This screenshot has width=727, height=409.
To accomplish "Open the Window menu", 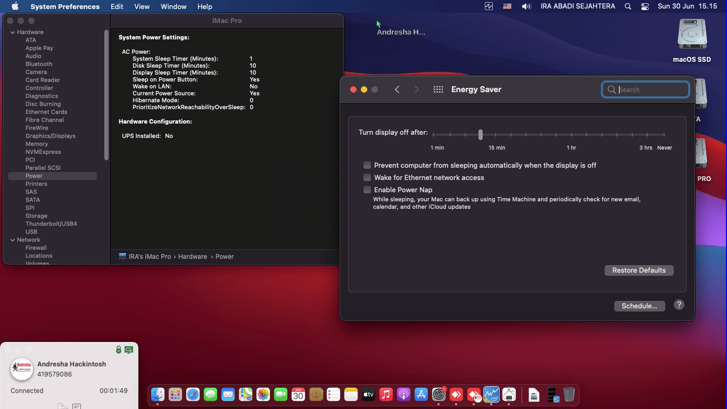I will point(174,6).
